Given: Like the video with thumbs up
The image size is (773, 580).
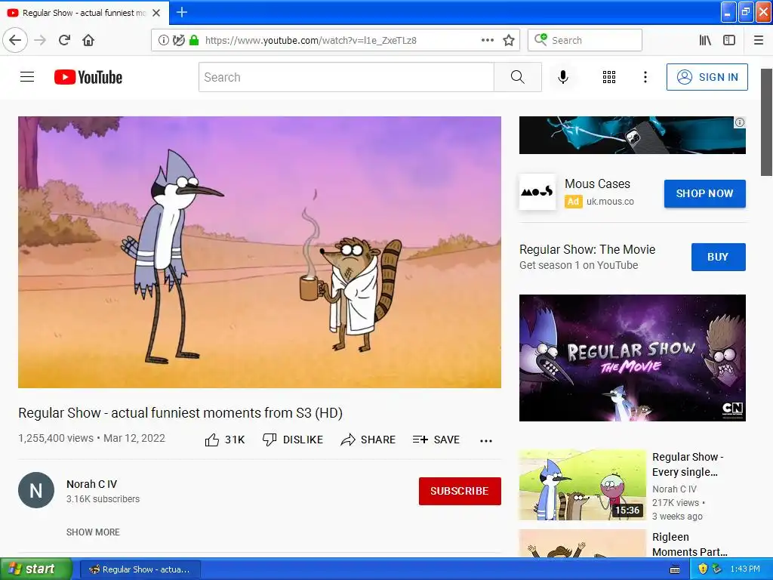Looking at the screenshot, I should coord(225,440).
